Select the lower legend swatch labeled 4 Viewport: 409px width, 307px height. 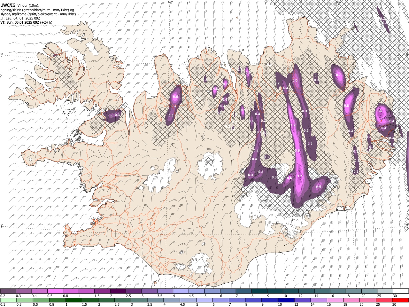(x=172, y=300)
